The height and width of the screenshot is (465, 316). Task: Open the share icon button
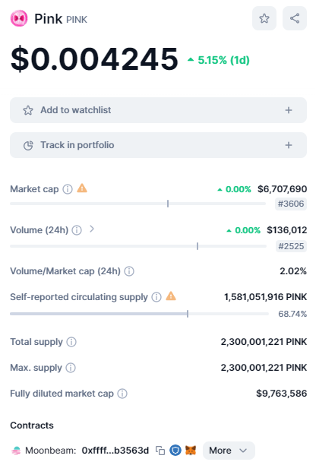coord(295,18)
